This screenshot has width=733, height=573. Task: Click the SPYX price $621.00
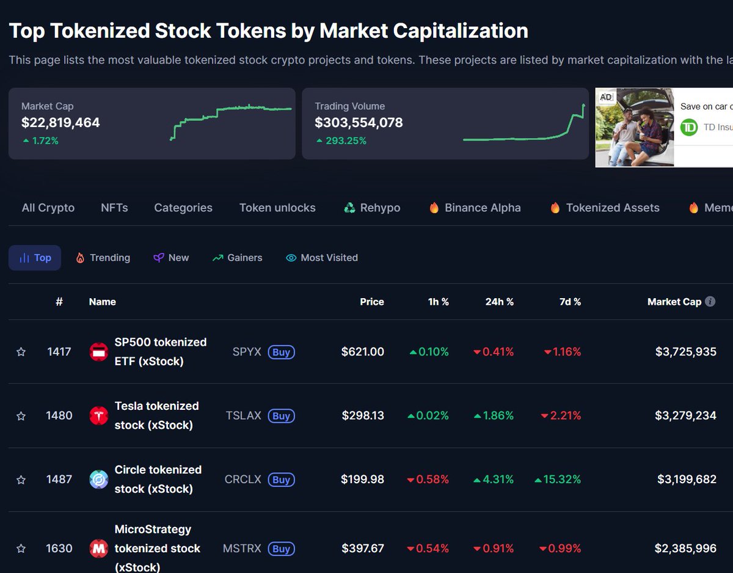pyautogui.click(x=363, y=352)
